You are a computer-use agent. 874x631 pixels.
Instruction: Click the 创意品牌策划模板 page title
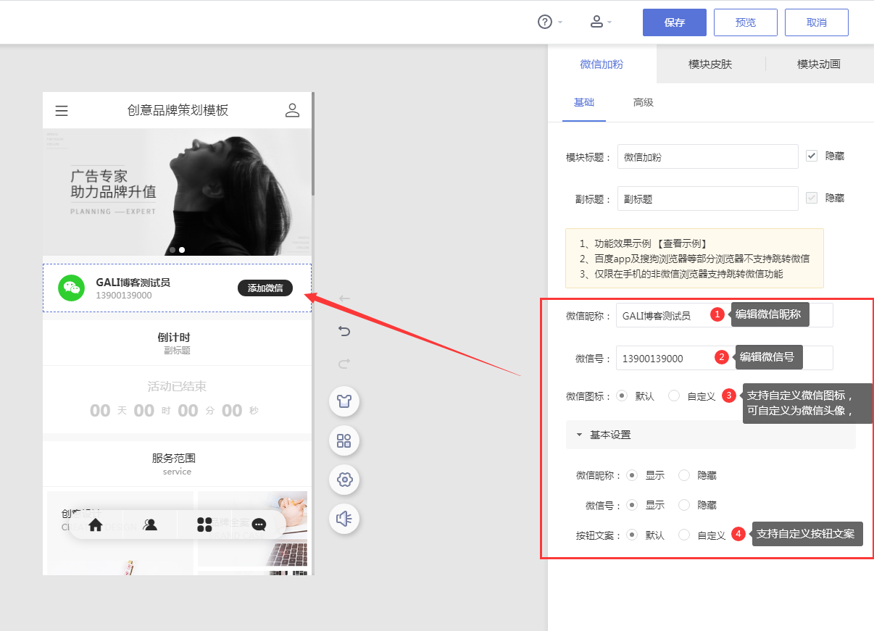pyautogui.click(x=178, y=110)
